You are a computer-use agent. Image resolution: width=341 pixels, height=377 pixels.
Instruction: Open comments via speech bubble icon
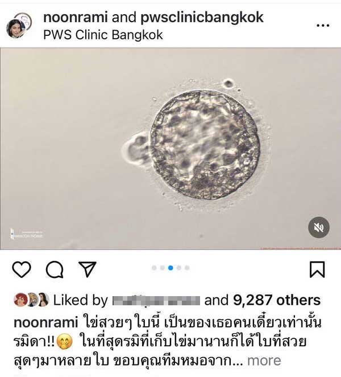pyautogui.click(x=55, y=269)
